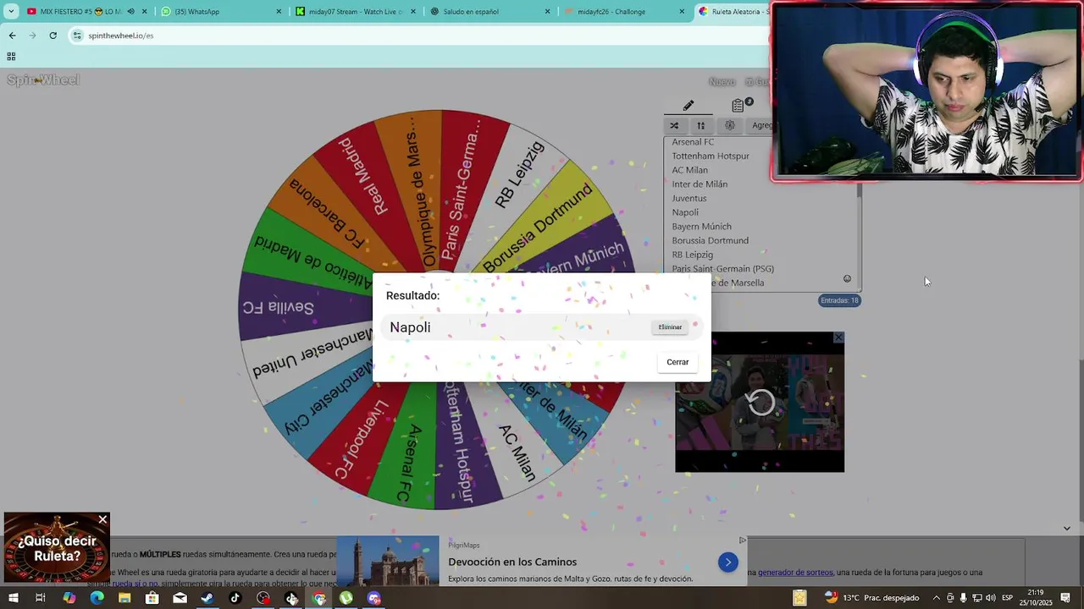Select 'Bayern Múnich' in the entries list

701,227
